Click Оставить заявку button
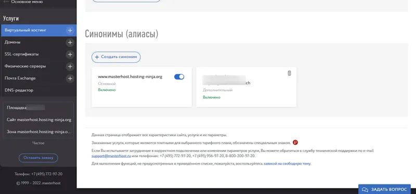416x194 pixels. pyautogui.click(x=38, y=158)
